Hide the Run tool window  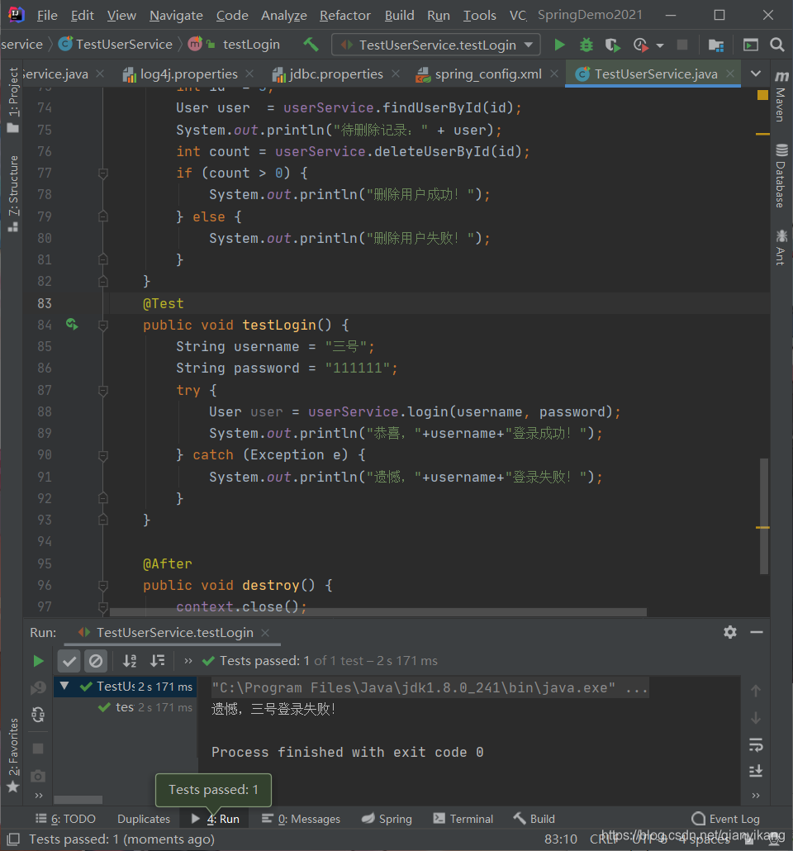click(757, 632)
